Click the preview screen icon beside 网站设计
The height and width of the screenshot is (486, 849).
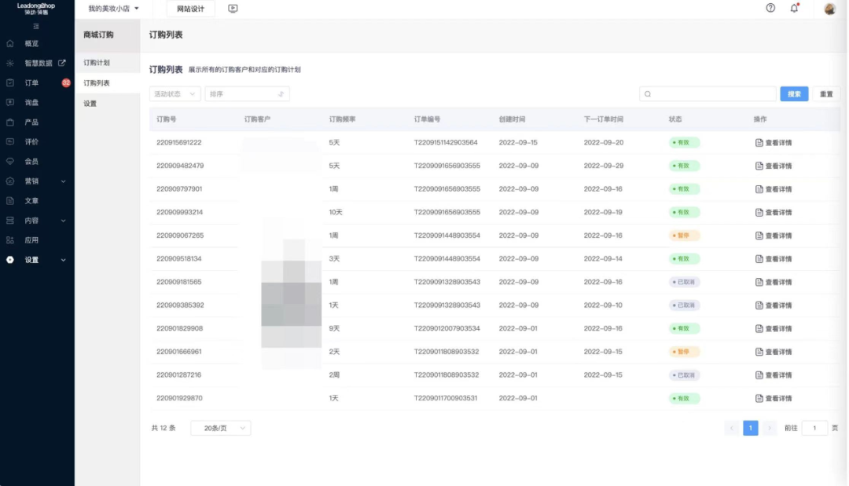coord(233,9)
